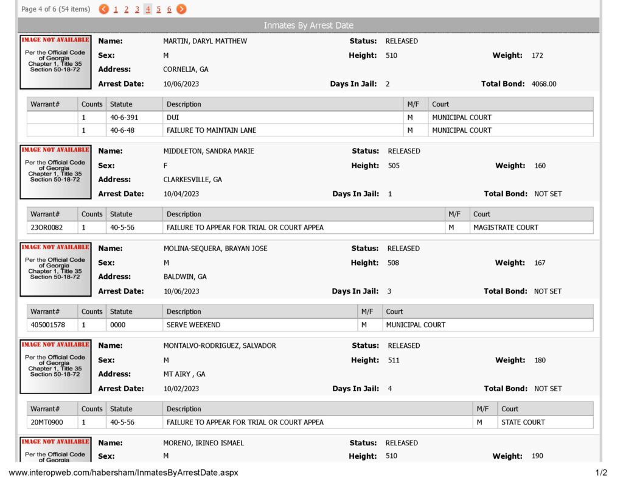
Task: Open page 3 of results
Action: [137, 9]
